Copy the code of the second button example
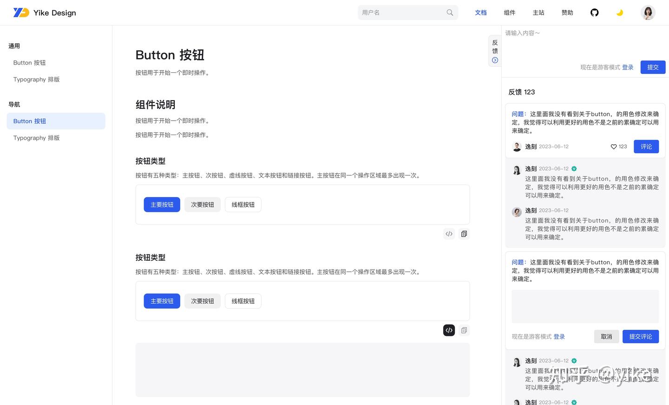Viewport: 669px width, 405px height. 464,330
